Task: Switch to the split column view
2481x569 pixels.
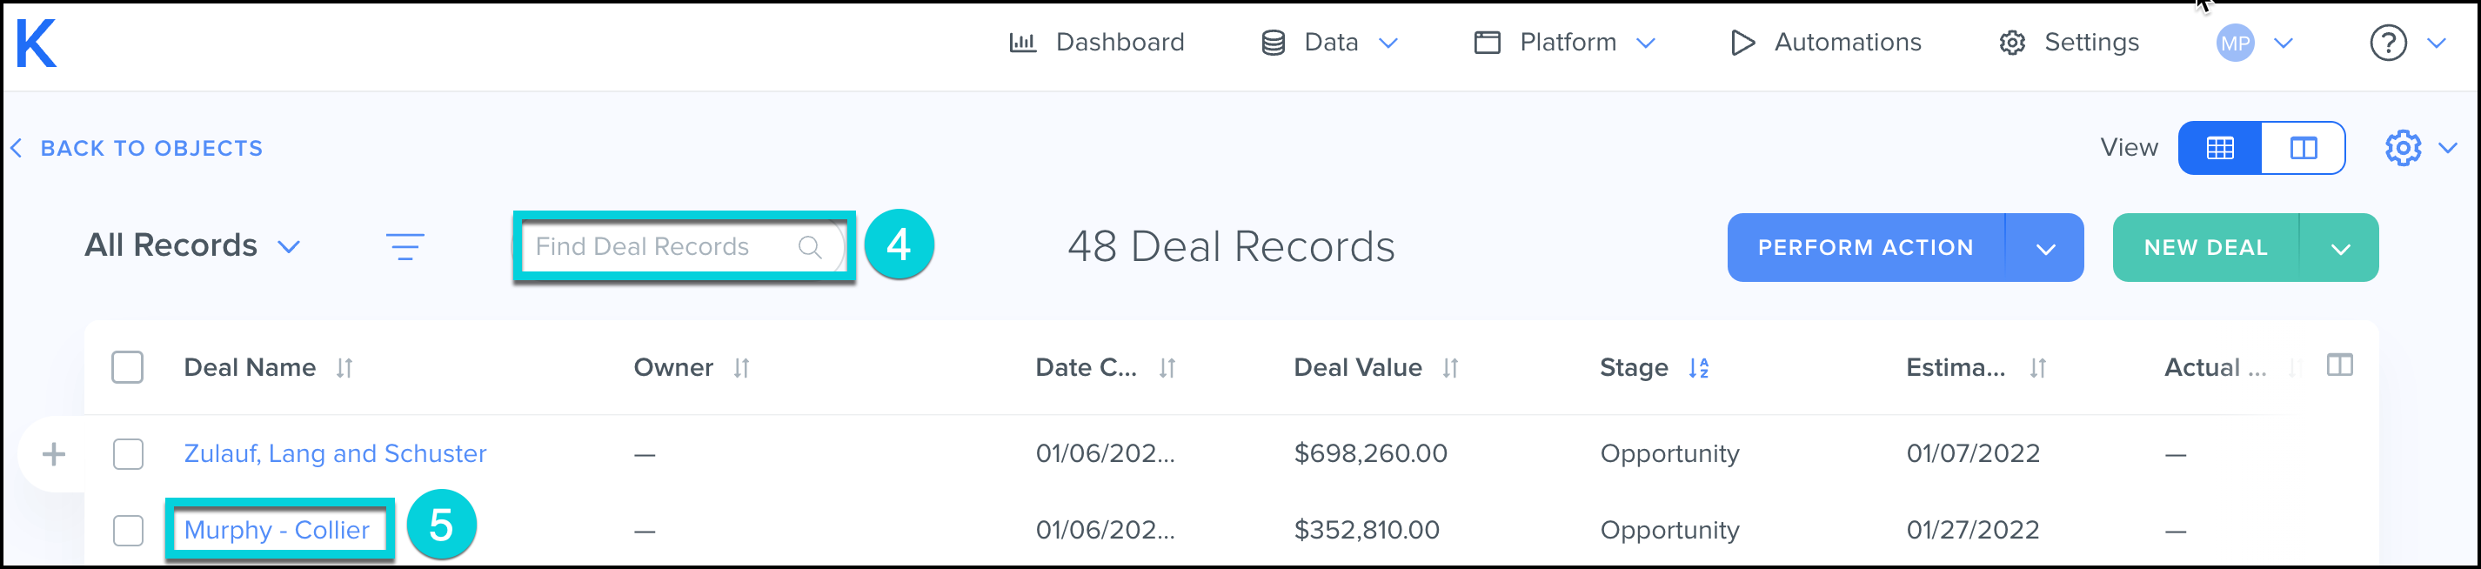Action: [2303, 148]
